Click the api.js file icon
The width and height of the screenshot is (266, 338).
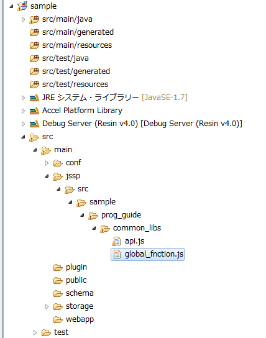pyautogui.click(x=116, y=241)
